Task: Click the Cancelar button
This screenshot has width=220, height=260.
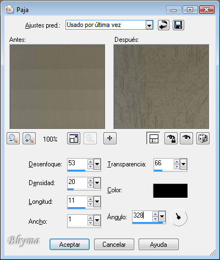Action: (114, 245)
